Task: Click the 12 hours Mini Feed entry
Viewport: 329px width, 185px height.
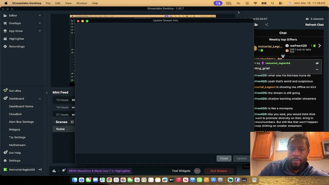Action: tap(64, 100)
